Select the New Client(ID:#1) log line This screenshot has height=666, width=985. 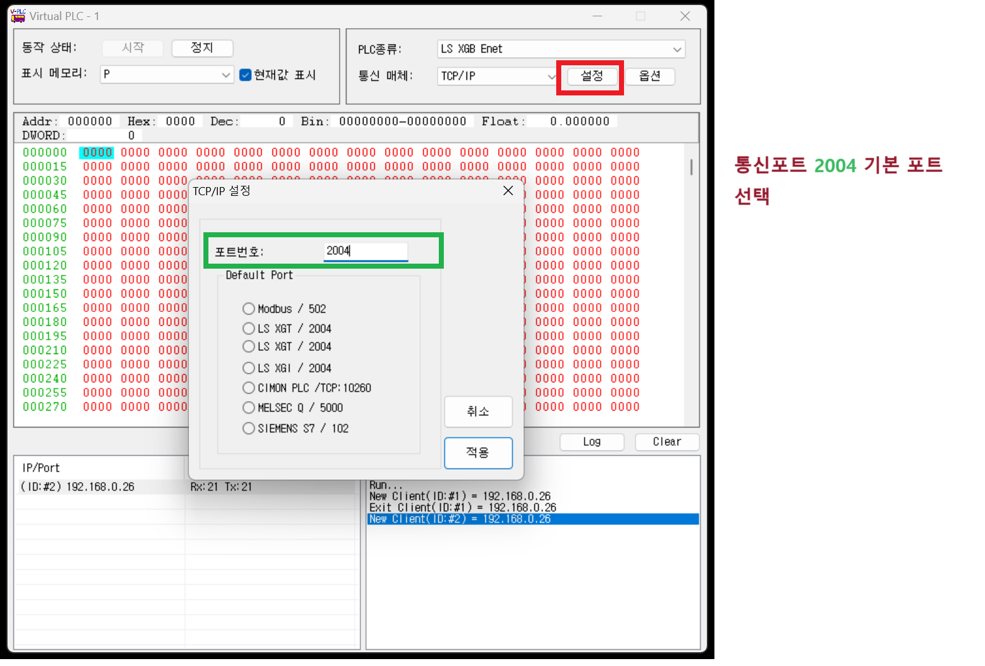[x=460, y=497]
